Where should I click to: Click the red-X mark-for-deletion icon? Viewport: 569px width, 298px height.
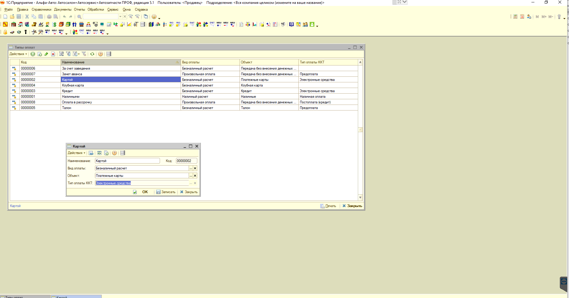click(53, 54)
